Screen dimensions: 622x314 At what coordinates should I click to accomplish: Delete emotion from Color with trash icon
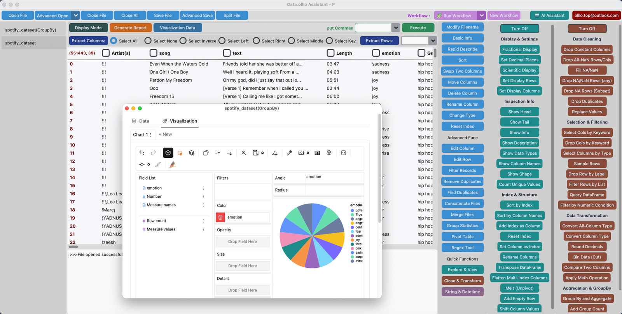click(x=220, y=217)
